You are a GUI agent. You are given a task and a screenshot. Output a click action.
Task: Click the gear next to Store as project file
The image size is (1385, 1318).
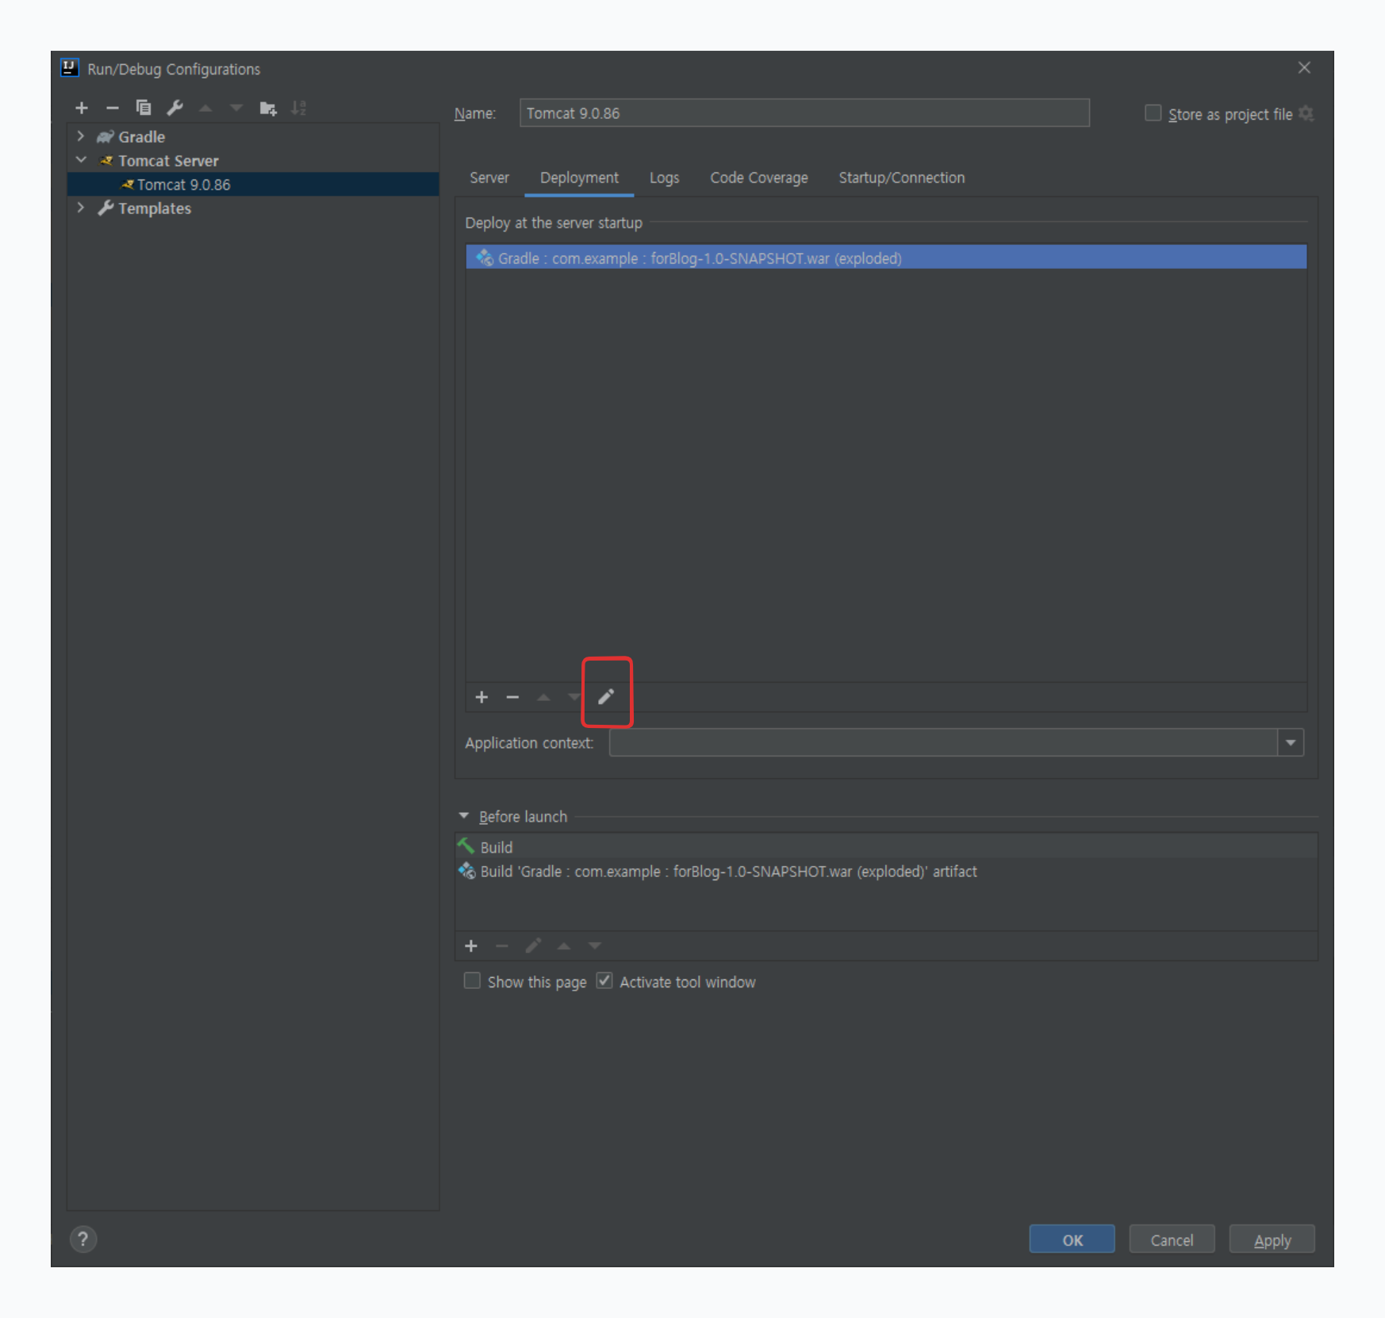coord(1306,113)
